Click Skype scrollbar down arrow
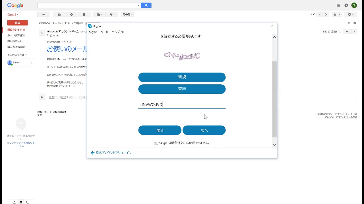Image resolution: width=364 pixels, height=204 pixels. [274, 144]
